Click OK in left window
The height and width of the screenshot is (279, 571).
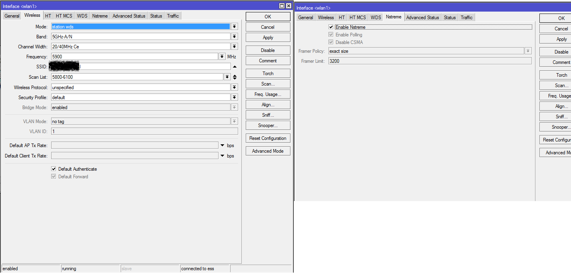click(268, 17)
